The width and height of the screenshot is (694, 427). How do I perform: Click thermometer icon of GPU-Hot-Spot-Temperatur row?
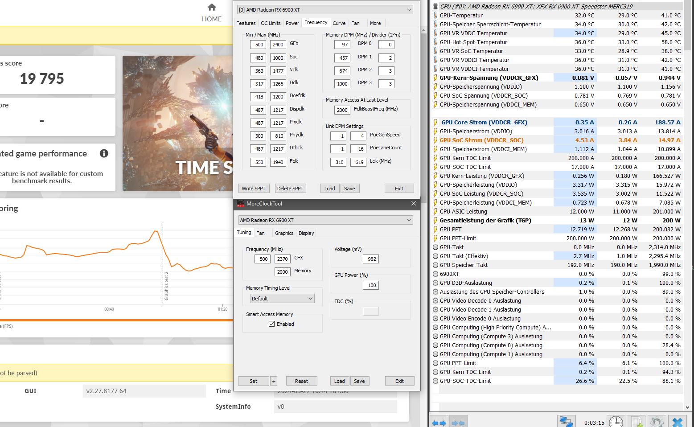coord(435,42)
